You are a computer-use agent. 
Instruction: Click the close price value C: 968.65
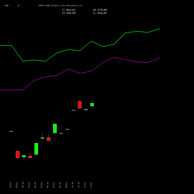tap(69, 10)
